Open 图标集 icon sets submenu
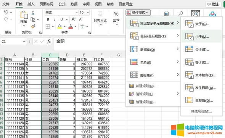Image resolution: width=225 pixels, height=138 pixels. click(x=153, y=75)
